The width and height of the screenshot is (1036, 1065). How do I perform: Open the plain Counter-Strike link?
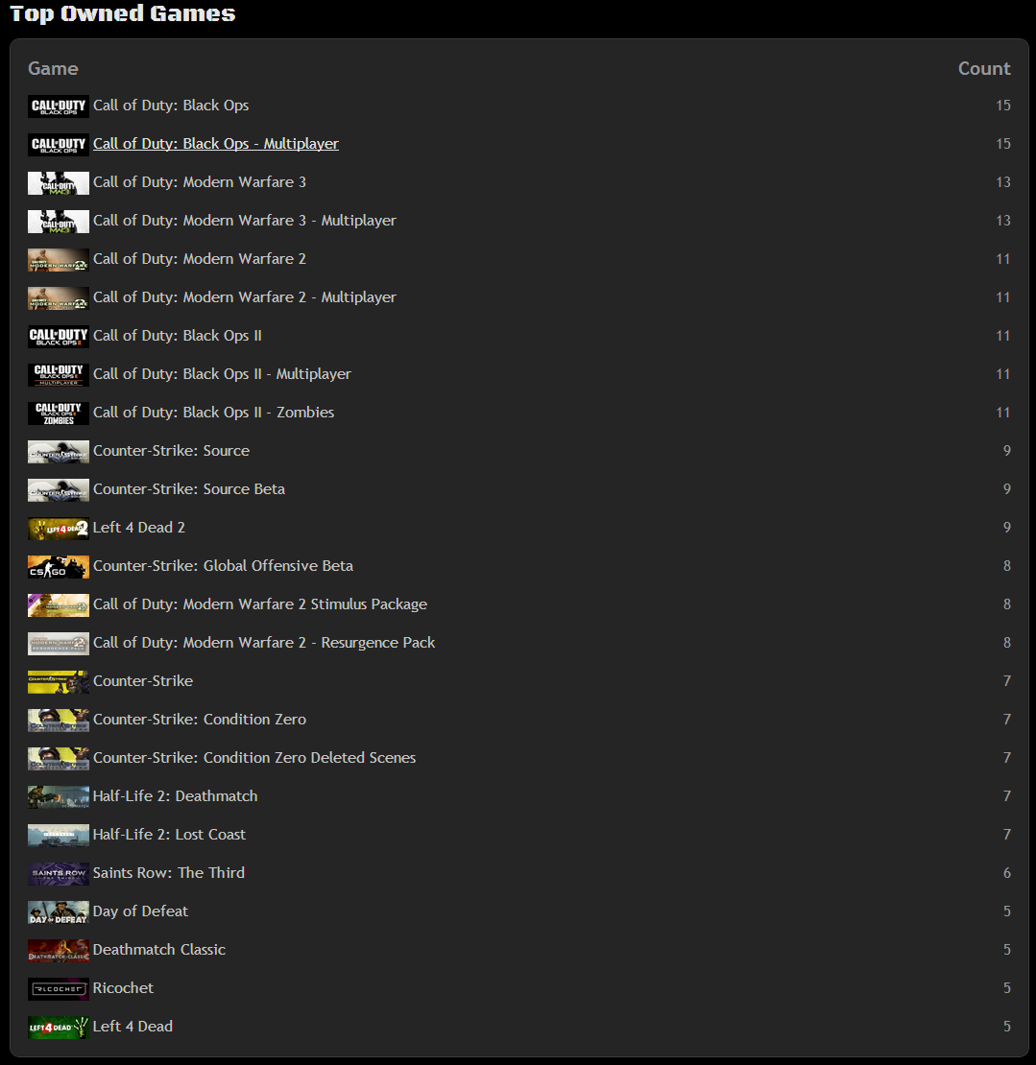pyautogui.click(x=143, y=681)
